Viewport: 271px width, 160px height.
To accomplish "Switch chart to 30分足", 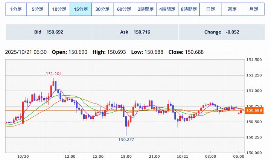I will (102, 9).
